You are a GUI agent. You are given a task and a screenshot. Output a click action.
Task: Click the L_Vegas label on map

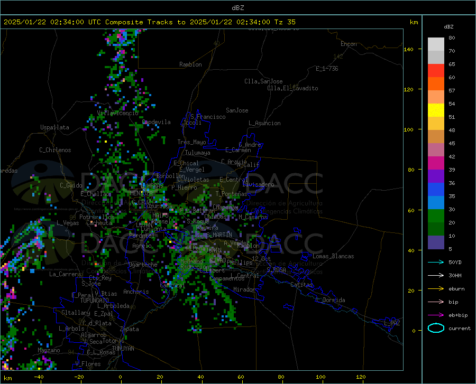68,223
